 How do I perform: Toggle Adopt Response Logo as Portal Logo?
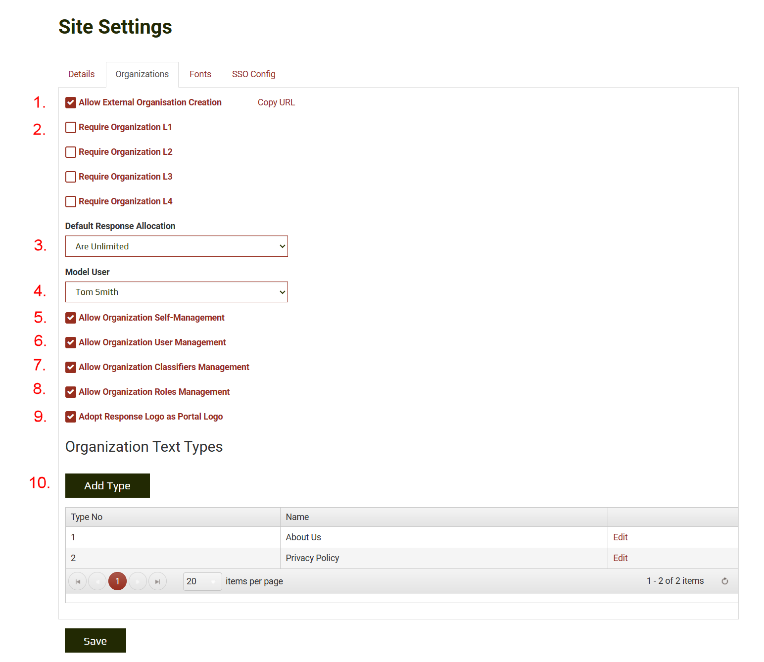[x=71, y=417]
